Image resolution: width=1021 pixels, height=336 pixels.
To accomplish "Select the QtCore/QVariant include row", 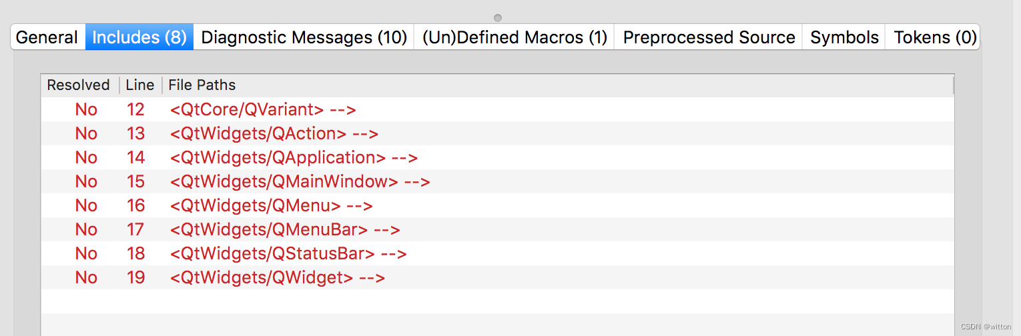I will 263,110.
